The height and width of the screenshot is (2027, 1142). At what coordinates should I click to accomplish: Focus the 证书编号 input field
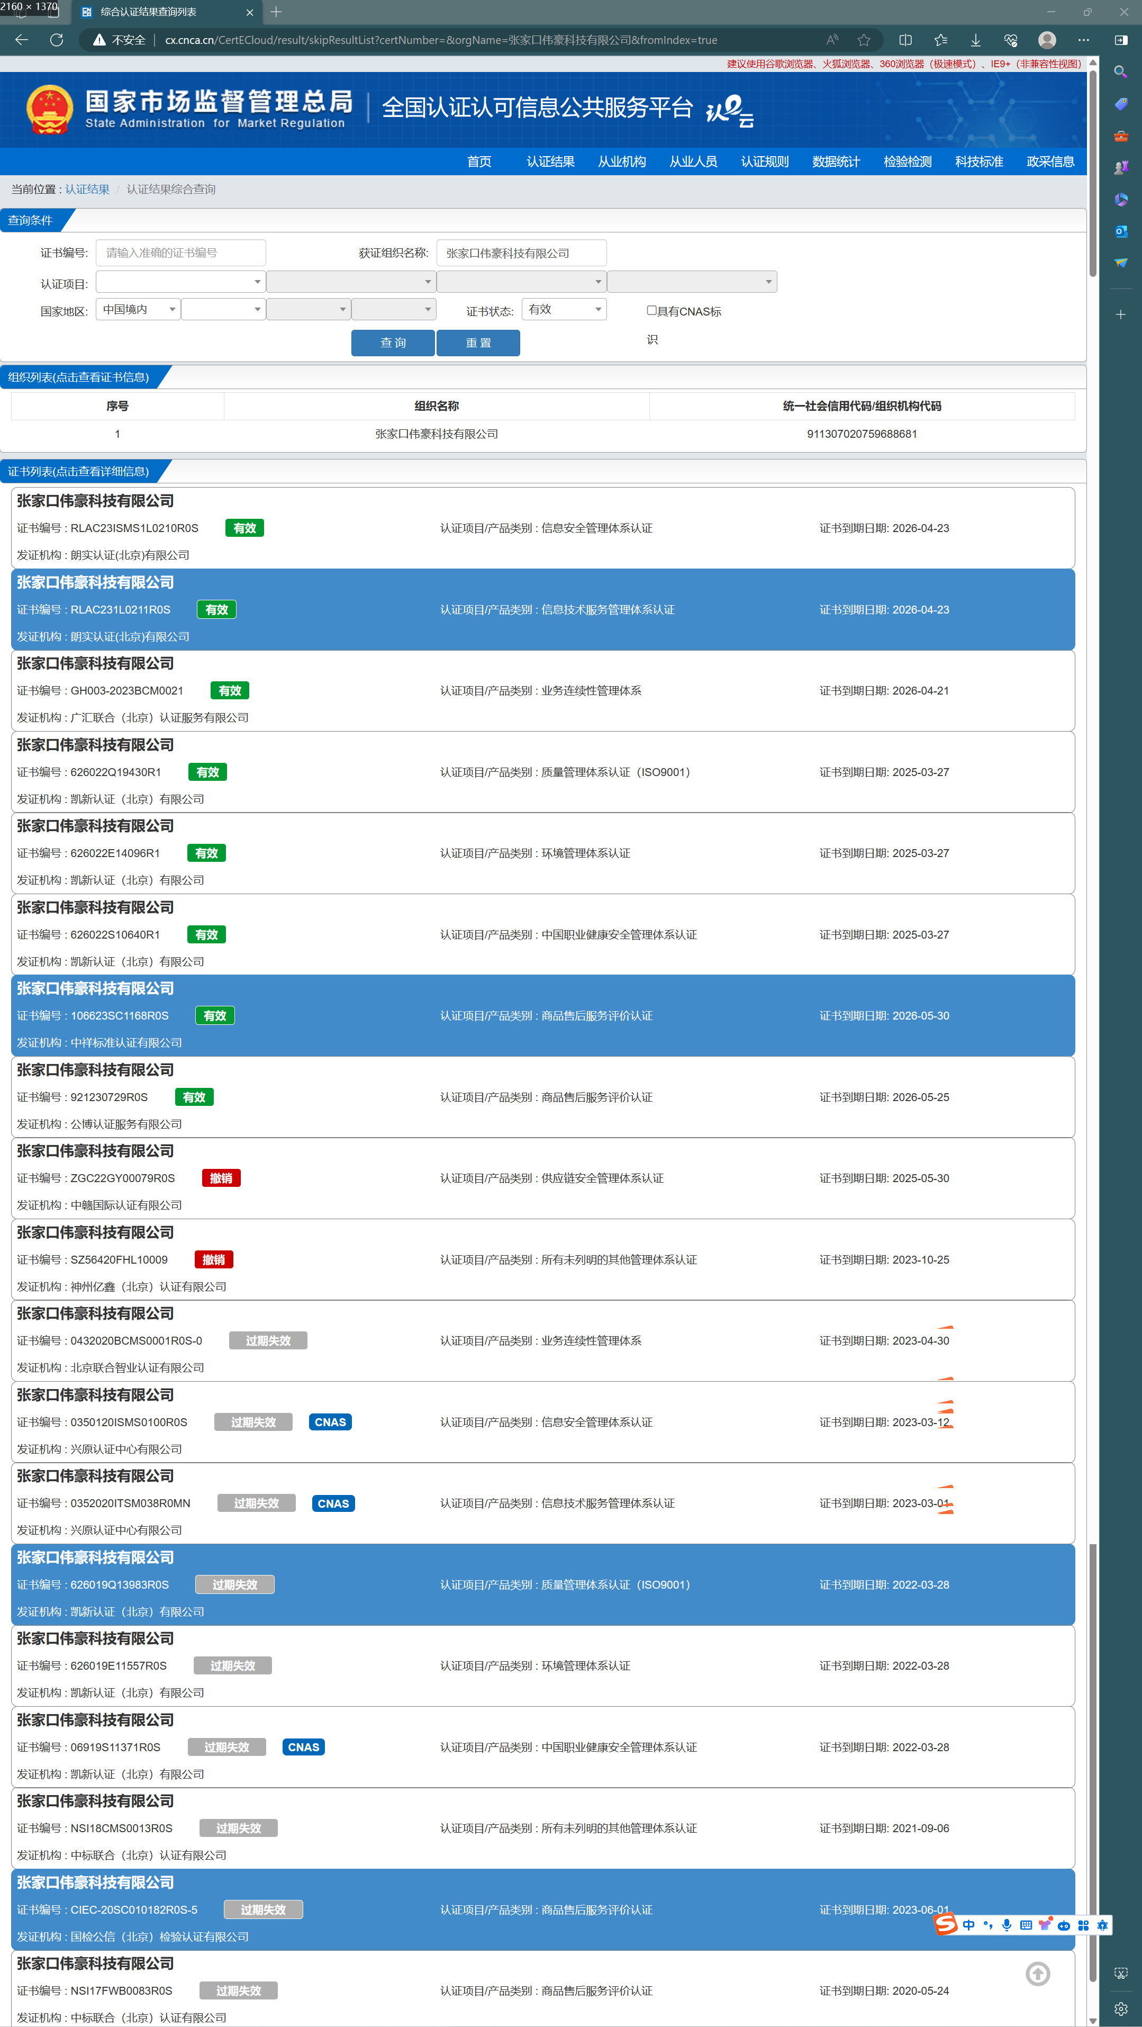pos(180,253)
